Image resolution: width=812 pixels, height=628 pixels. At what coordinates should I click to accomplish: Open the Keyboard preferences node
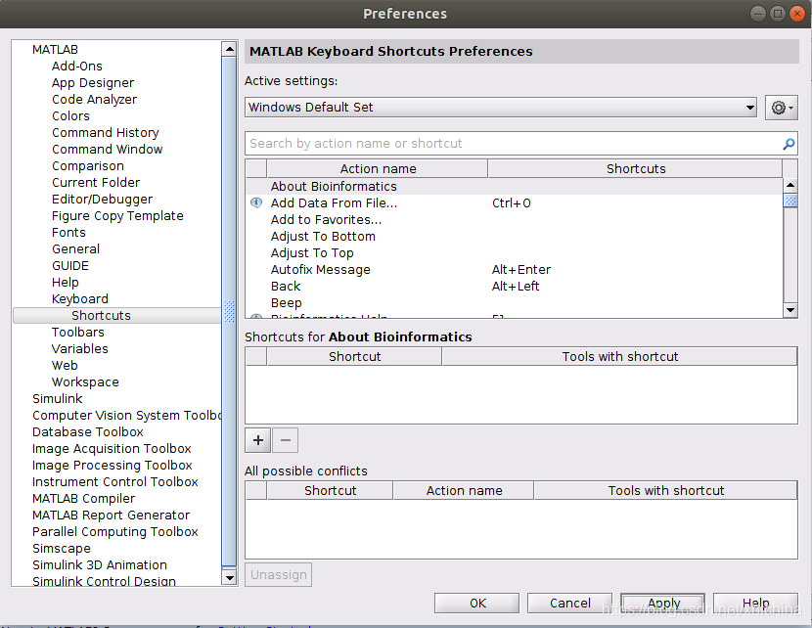79,298
